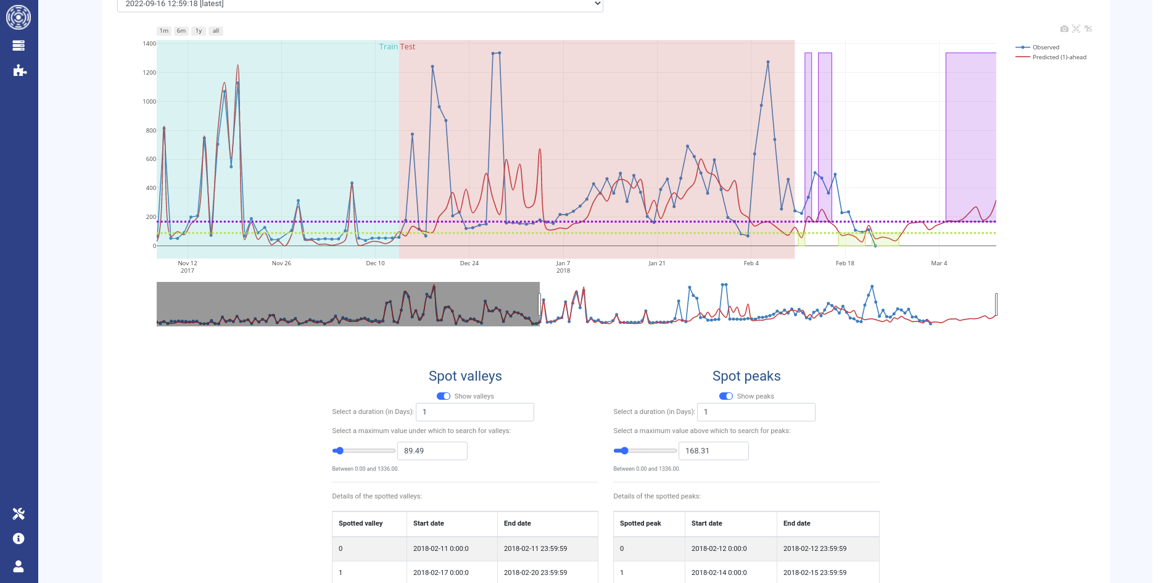
Task: Select the 1y range button
Action: [199, 31]
